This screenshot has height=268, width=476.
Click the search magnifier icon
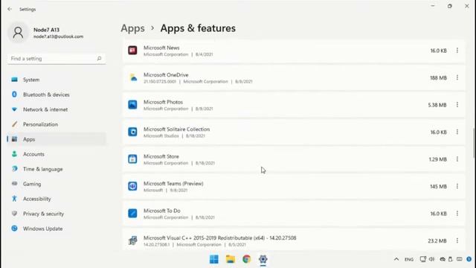(x=99, y=58)
